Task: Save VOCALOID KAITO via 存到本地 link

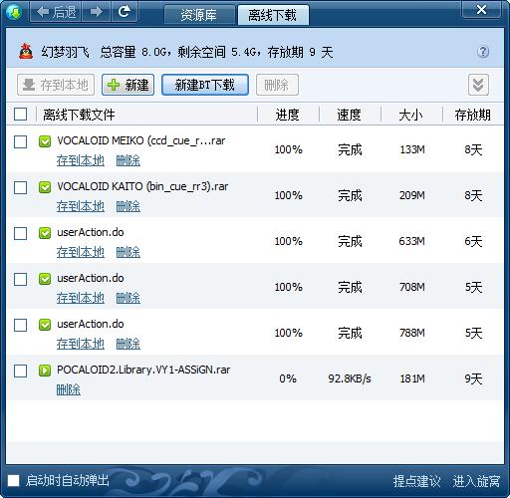Action: [81, 206]
